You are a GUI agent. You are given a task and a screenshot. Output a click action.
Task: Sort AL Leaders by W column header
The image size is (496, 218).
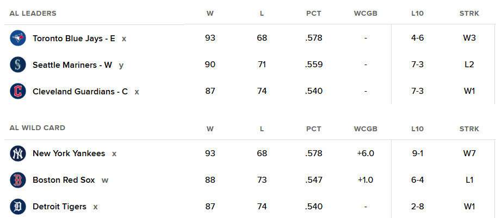point(210,14)
